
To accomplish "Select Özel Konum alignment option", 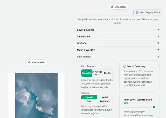I will coord(105,101).
